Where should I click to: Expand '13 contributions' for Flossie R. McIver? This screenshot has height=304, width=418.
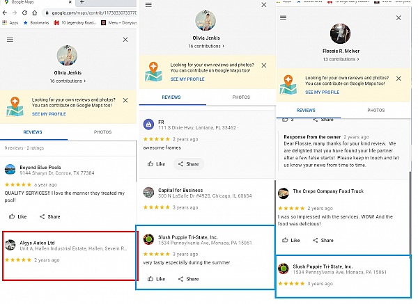(341, 59)
